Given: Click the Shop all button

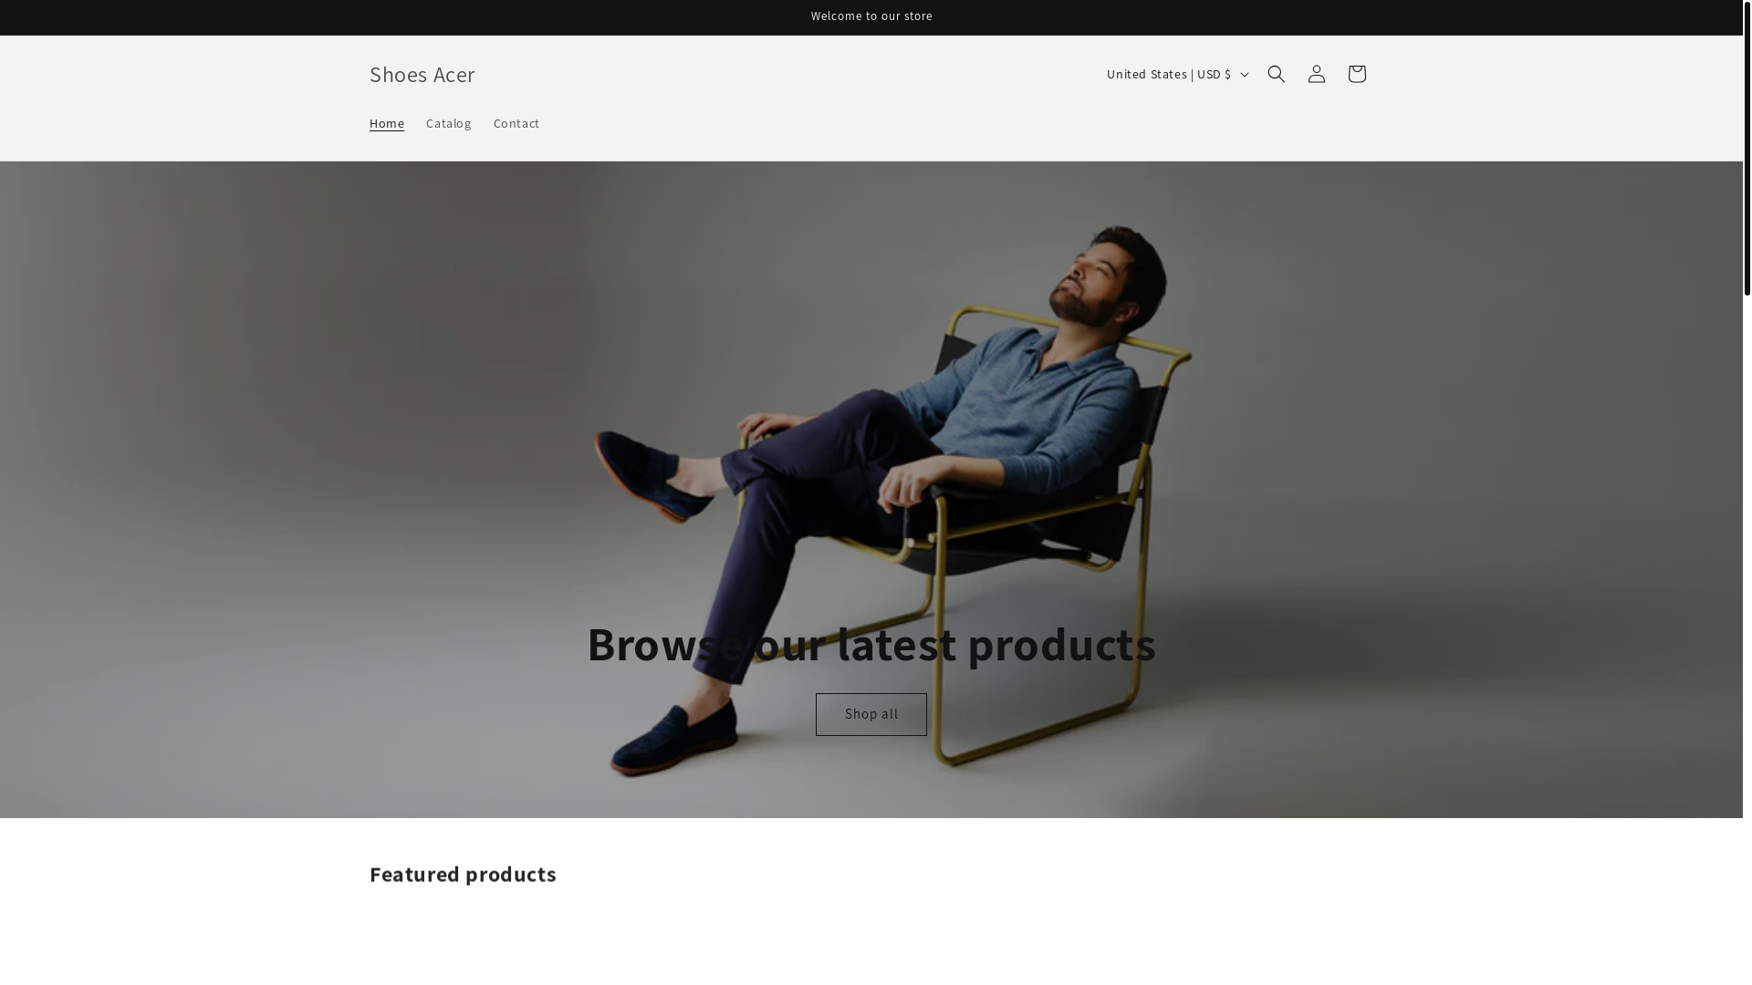Looking at the screenshot, I should coord(871,714).
